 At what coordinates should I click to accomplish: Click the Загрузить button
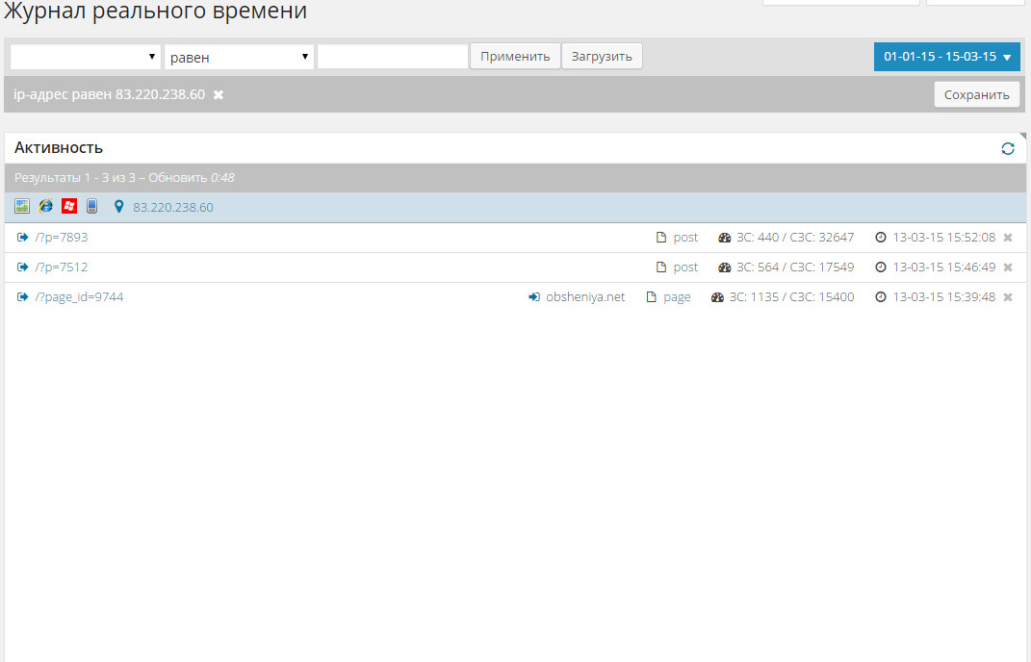click(602, 57)
